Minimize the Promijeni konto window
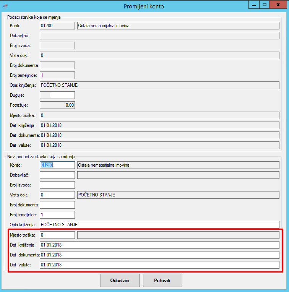 tap(253, 5)
